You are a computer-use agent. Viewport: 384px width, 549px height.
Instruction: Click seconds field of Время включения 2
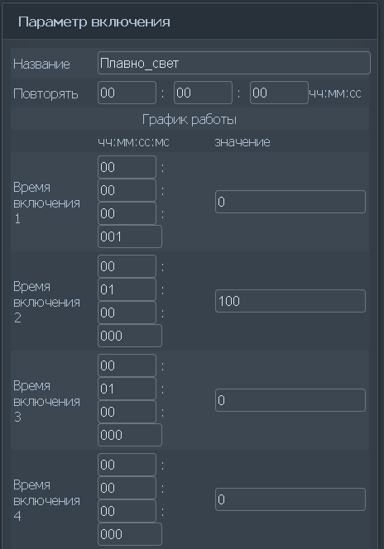[x=127, y=313]
